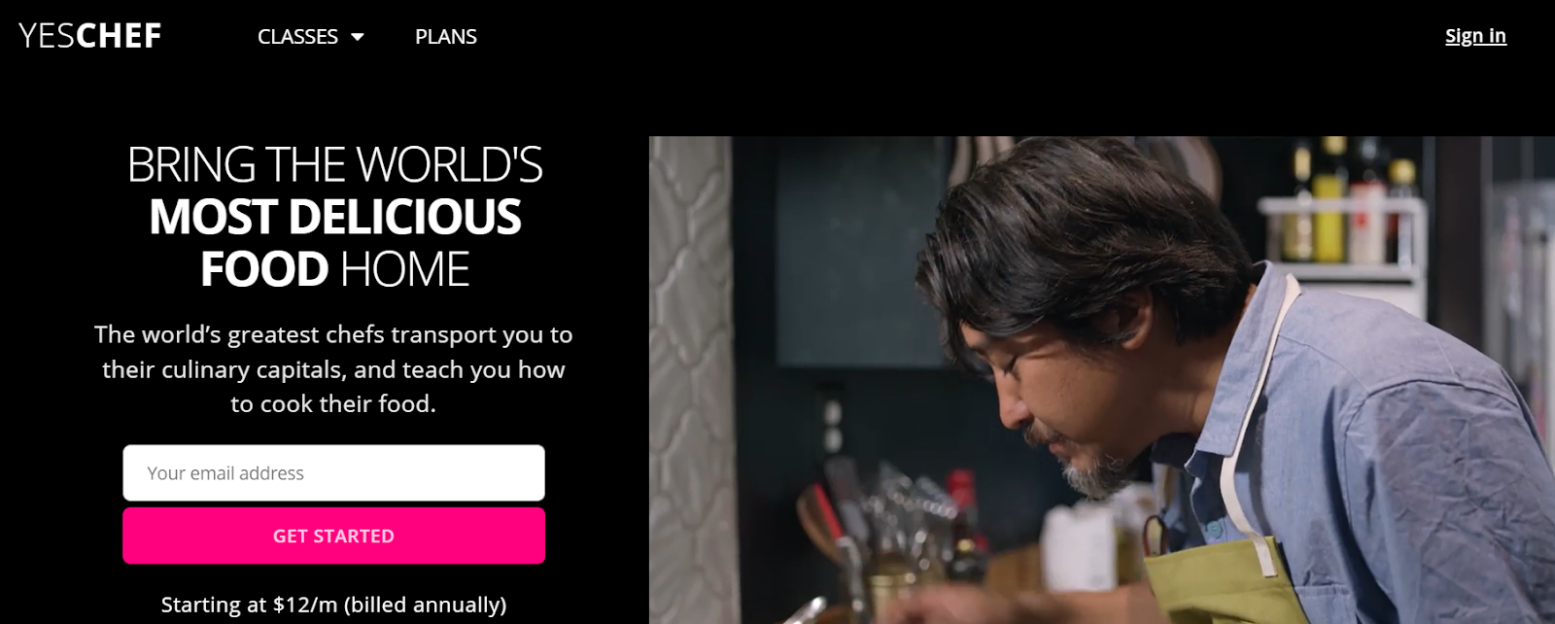Screen dimensions: 1555x624
Task: Focus the email address input field
Action: [x=333, y=473]
